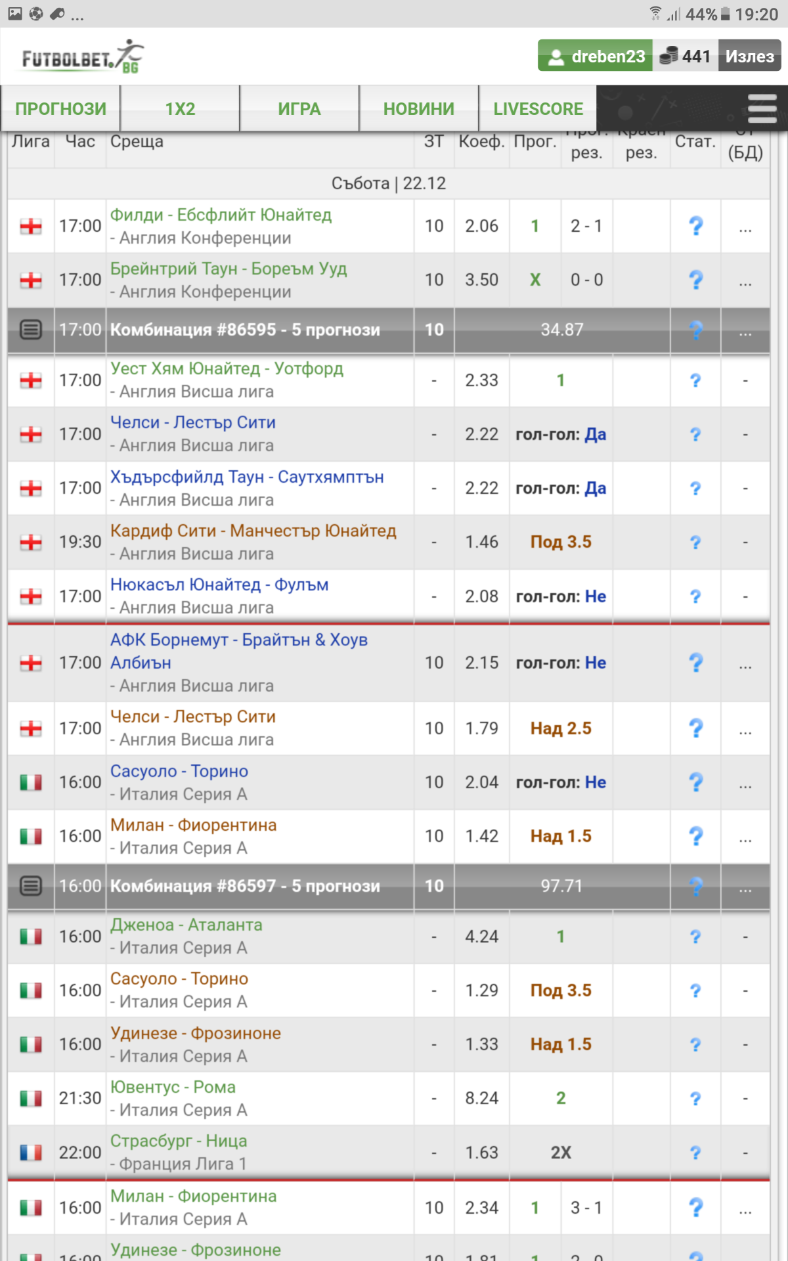788x1261 pixels.
Task: Open the LIVESCORE tab
Action: coord(538,109)
